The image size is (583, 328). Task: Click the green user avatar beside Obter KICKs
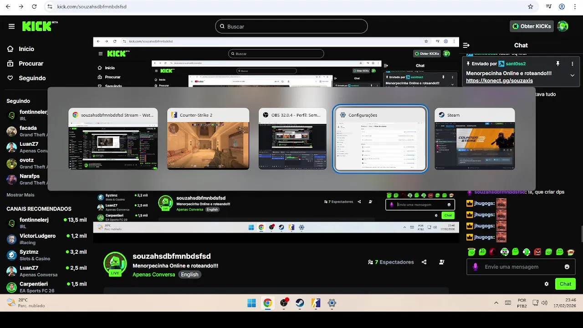pyautogui.click(x=563, y=26)
